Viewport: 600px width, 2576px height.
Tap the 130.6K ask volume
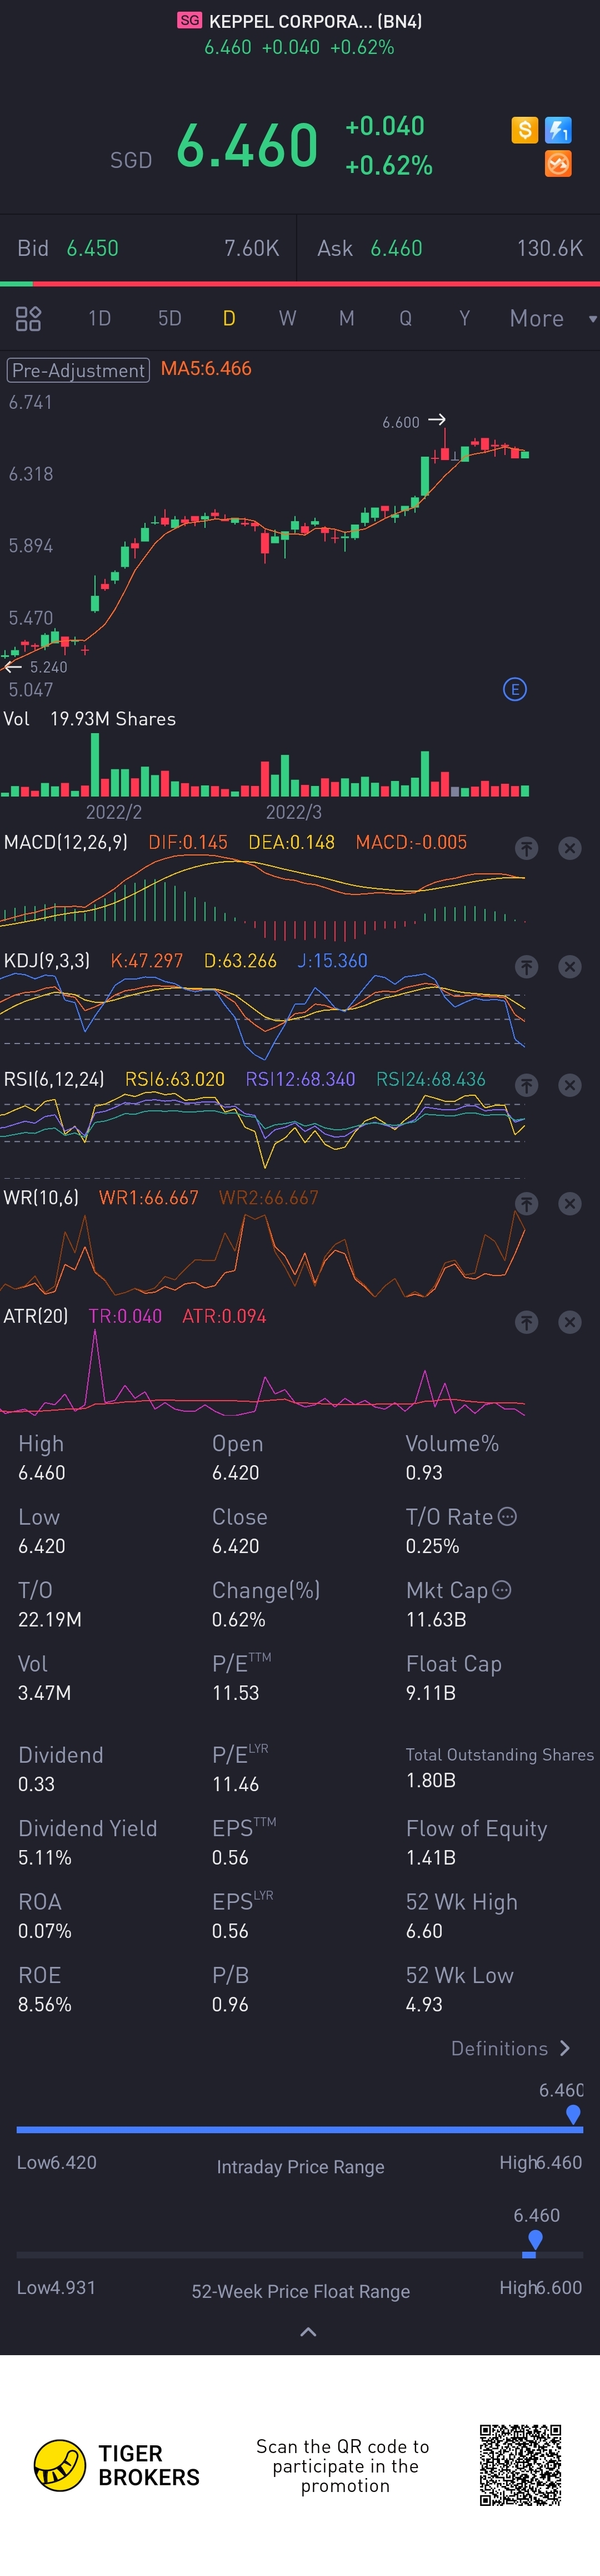(550, 248)
